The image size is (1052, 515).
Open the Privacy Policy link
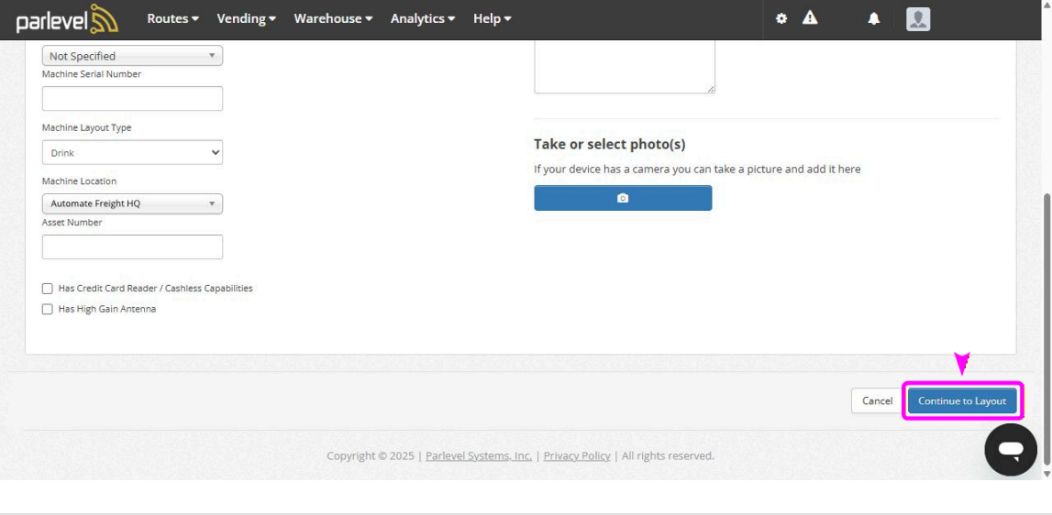pyautogui.click(x=577, y=456)
